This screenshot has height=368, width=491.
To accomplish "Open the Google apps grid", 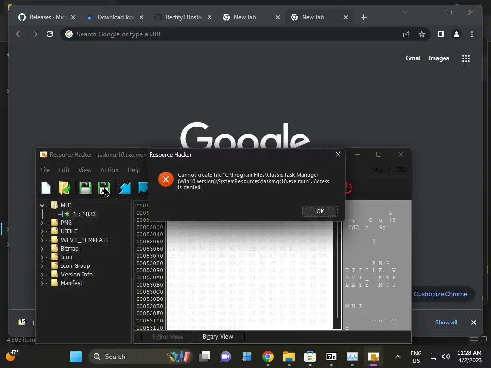I will point(466,58).
